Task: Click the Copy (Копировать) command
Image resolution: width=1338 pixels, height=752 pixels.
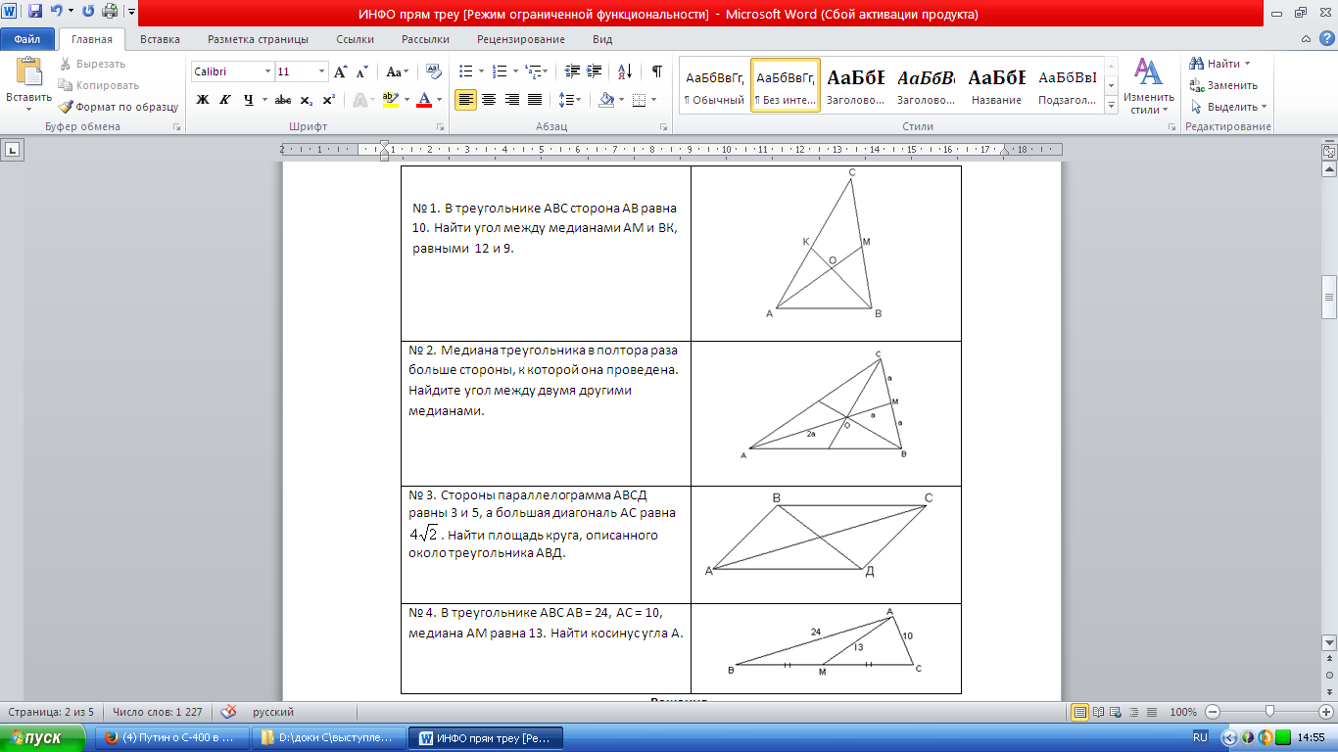Action: click(x=99, y=85)
